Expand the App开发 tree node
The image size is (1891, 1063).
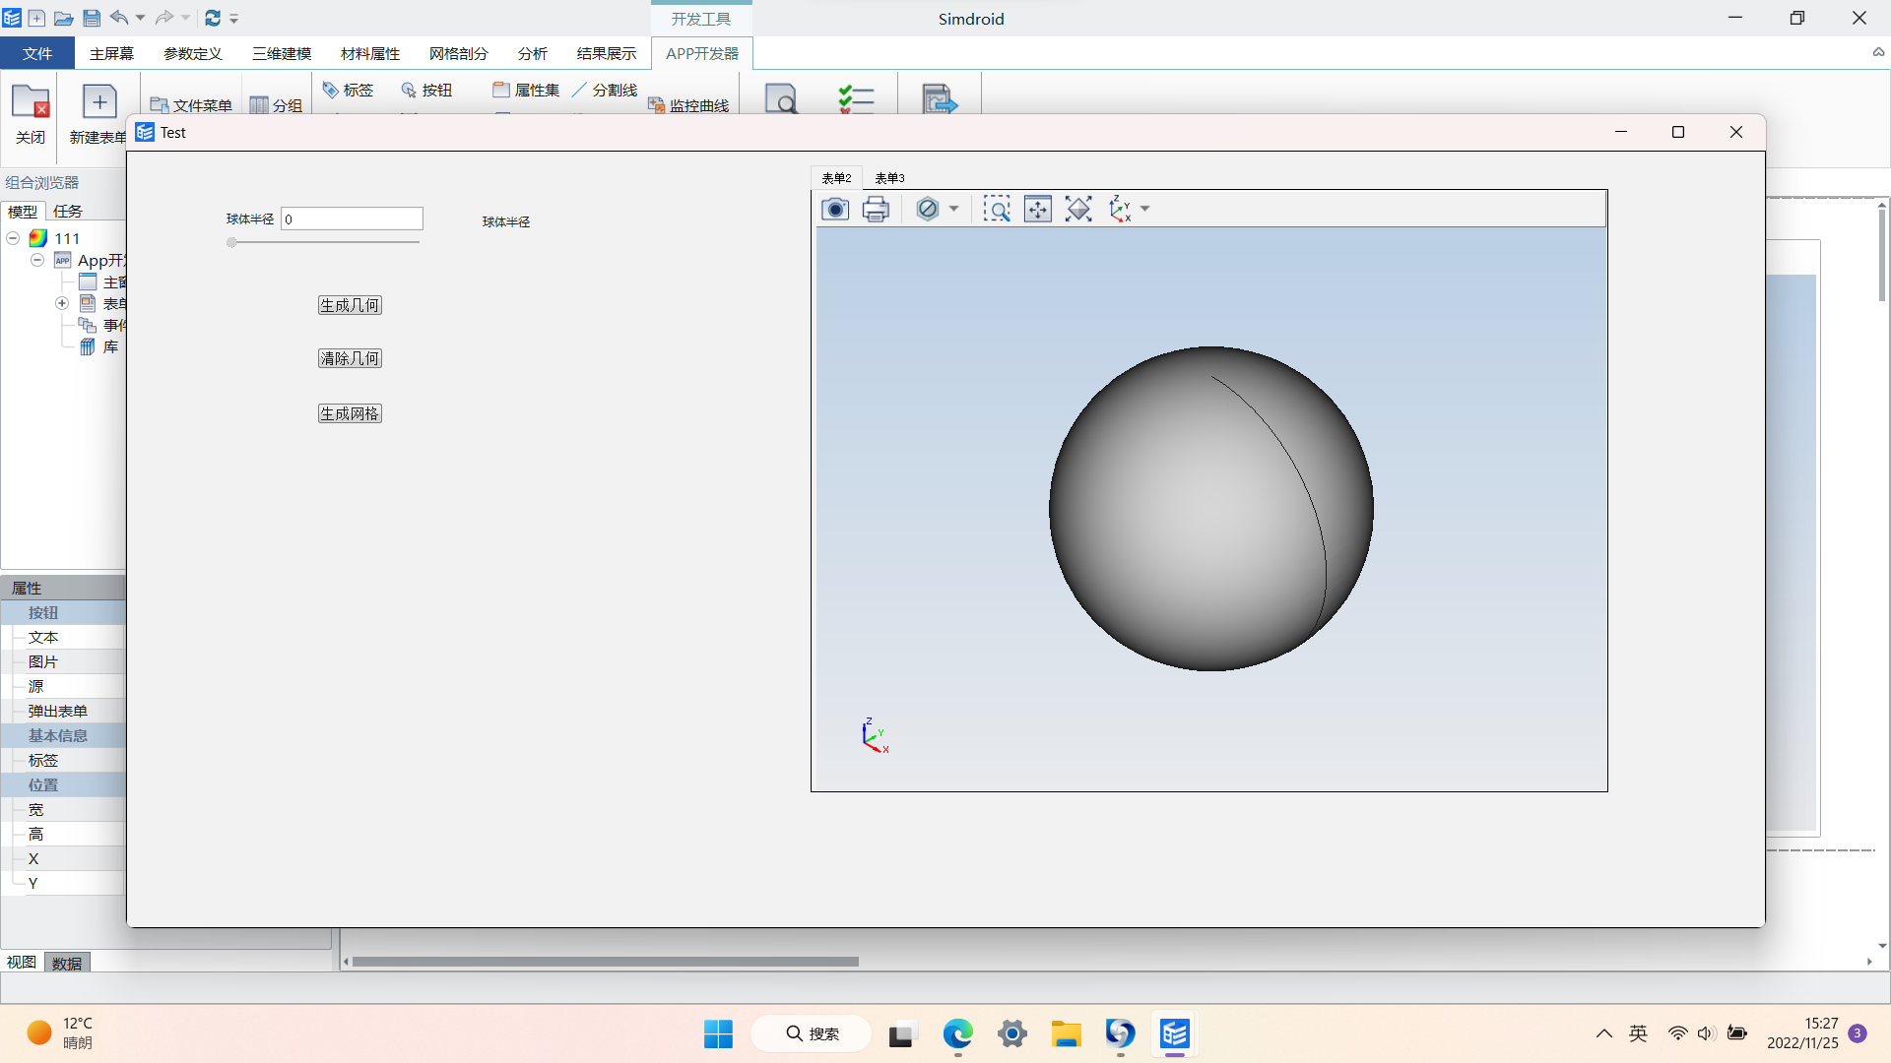[x=36, y=260]
